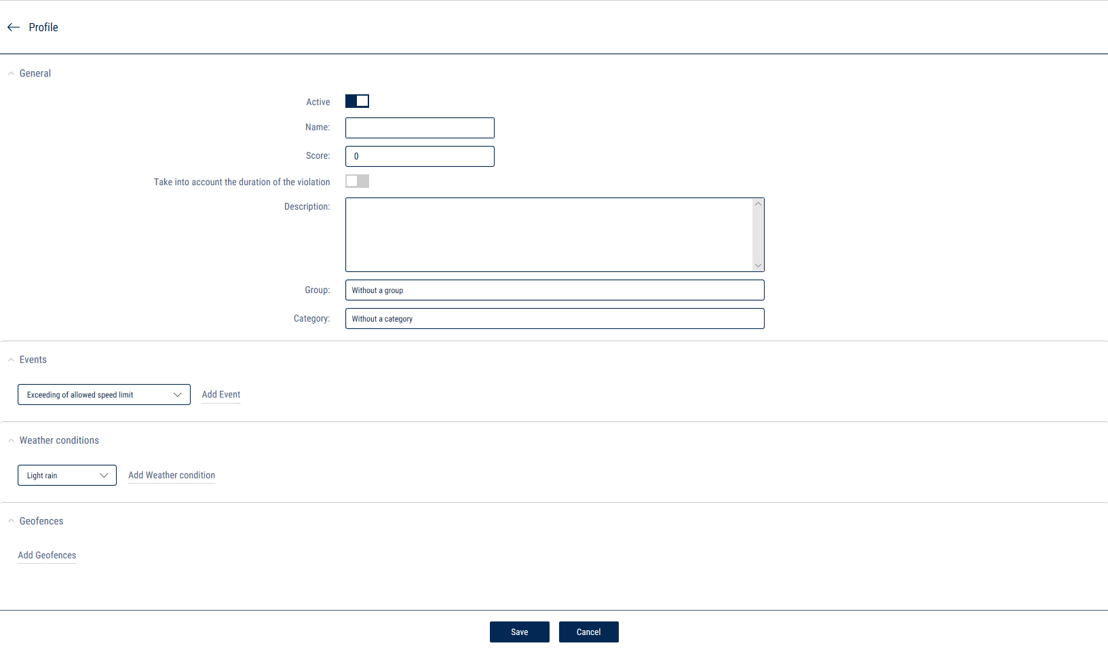Open the 'Exceeding of allowed speed limit' dropdown

click(104, 395)
